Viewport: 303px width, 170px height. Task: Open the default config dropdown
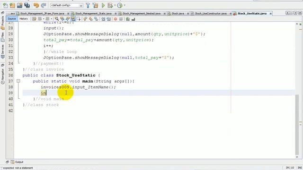(67, 5)
